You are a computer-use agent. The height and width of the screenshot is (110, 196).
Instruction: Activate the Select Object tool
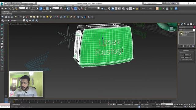27,9
